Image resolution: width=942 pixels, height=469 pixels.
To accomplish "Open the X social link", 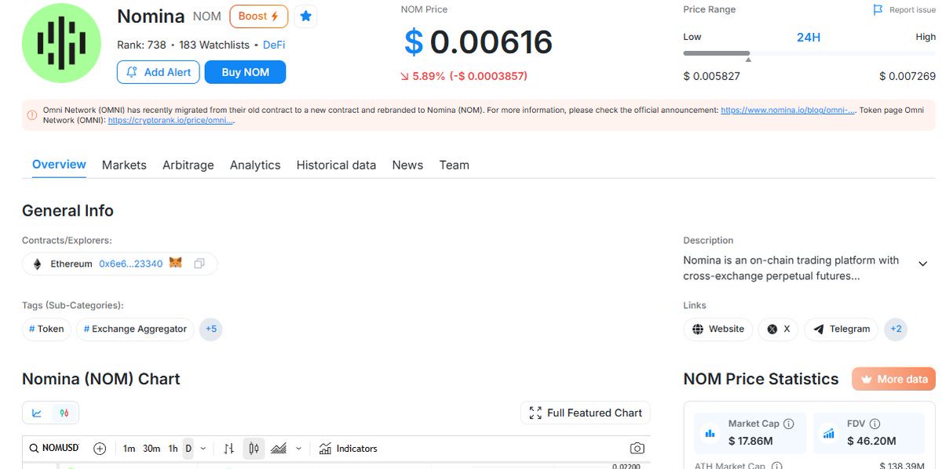I will pos(778,329).
